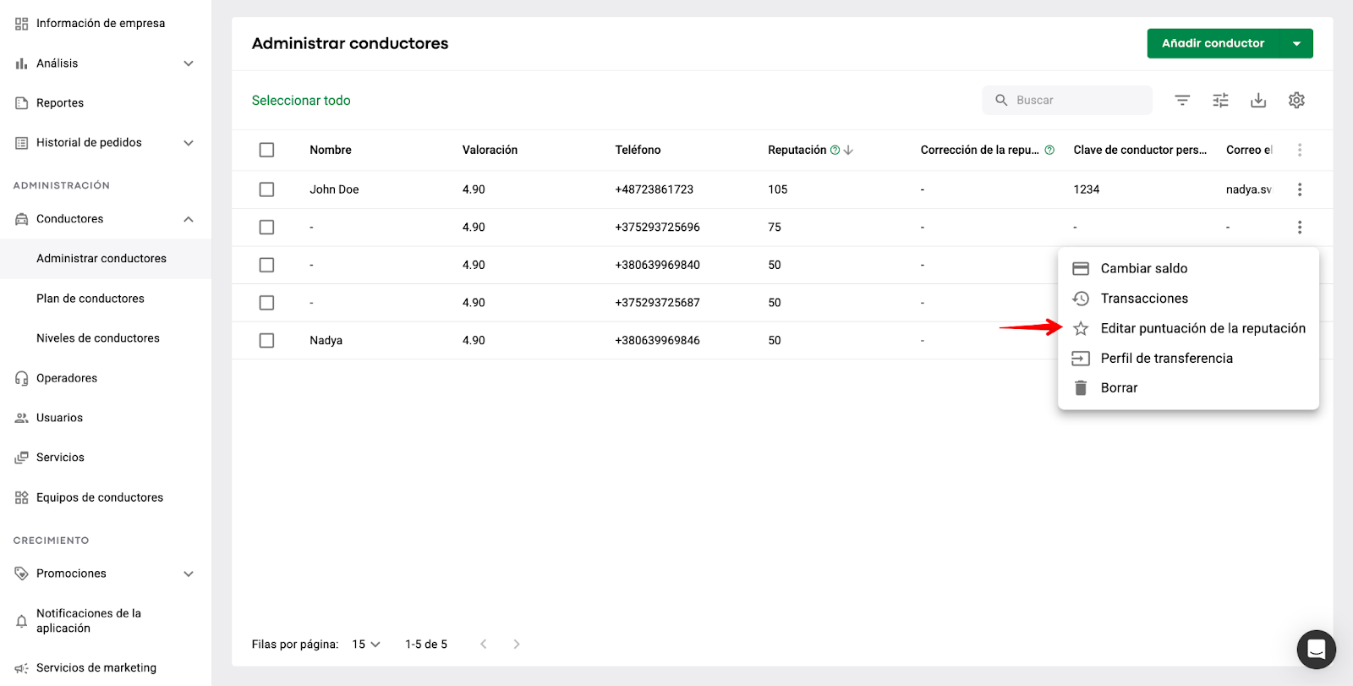Select Perfil de transferencia menu item
Image resolution: width=1353 pixels, height=686 pixels.
coord(1188,359)
